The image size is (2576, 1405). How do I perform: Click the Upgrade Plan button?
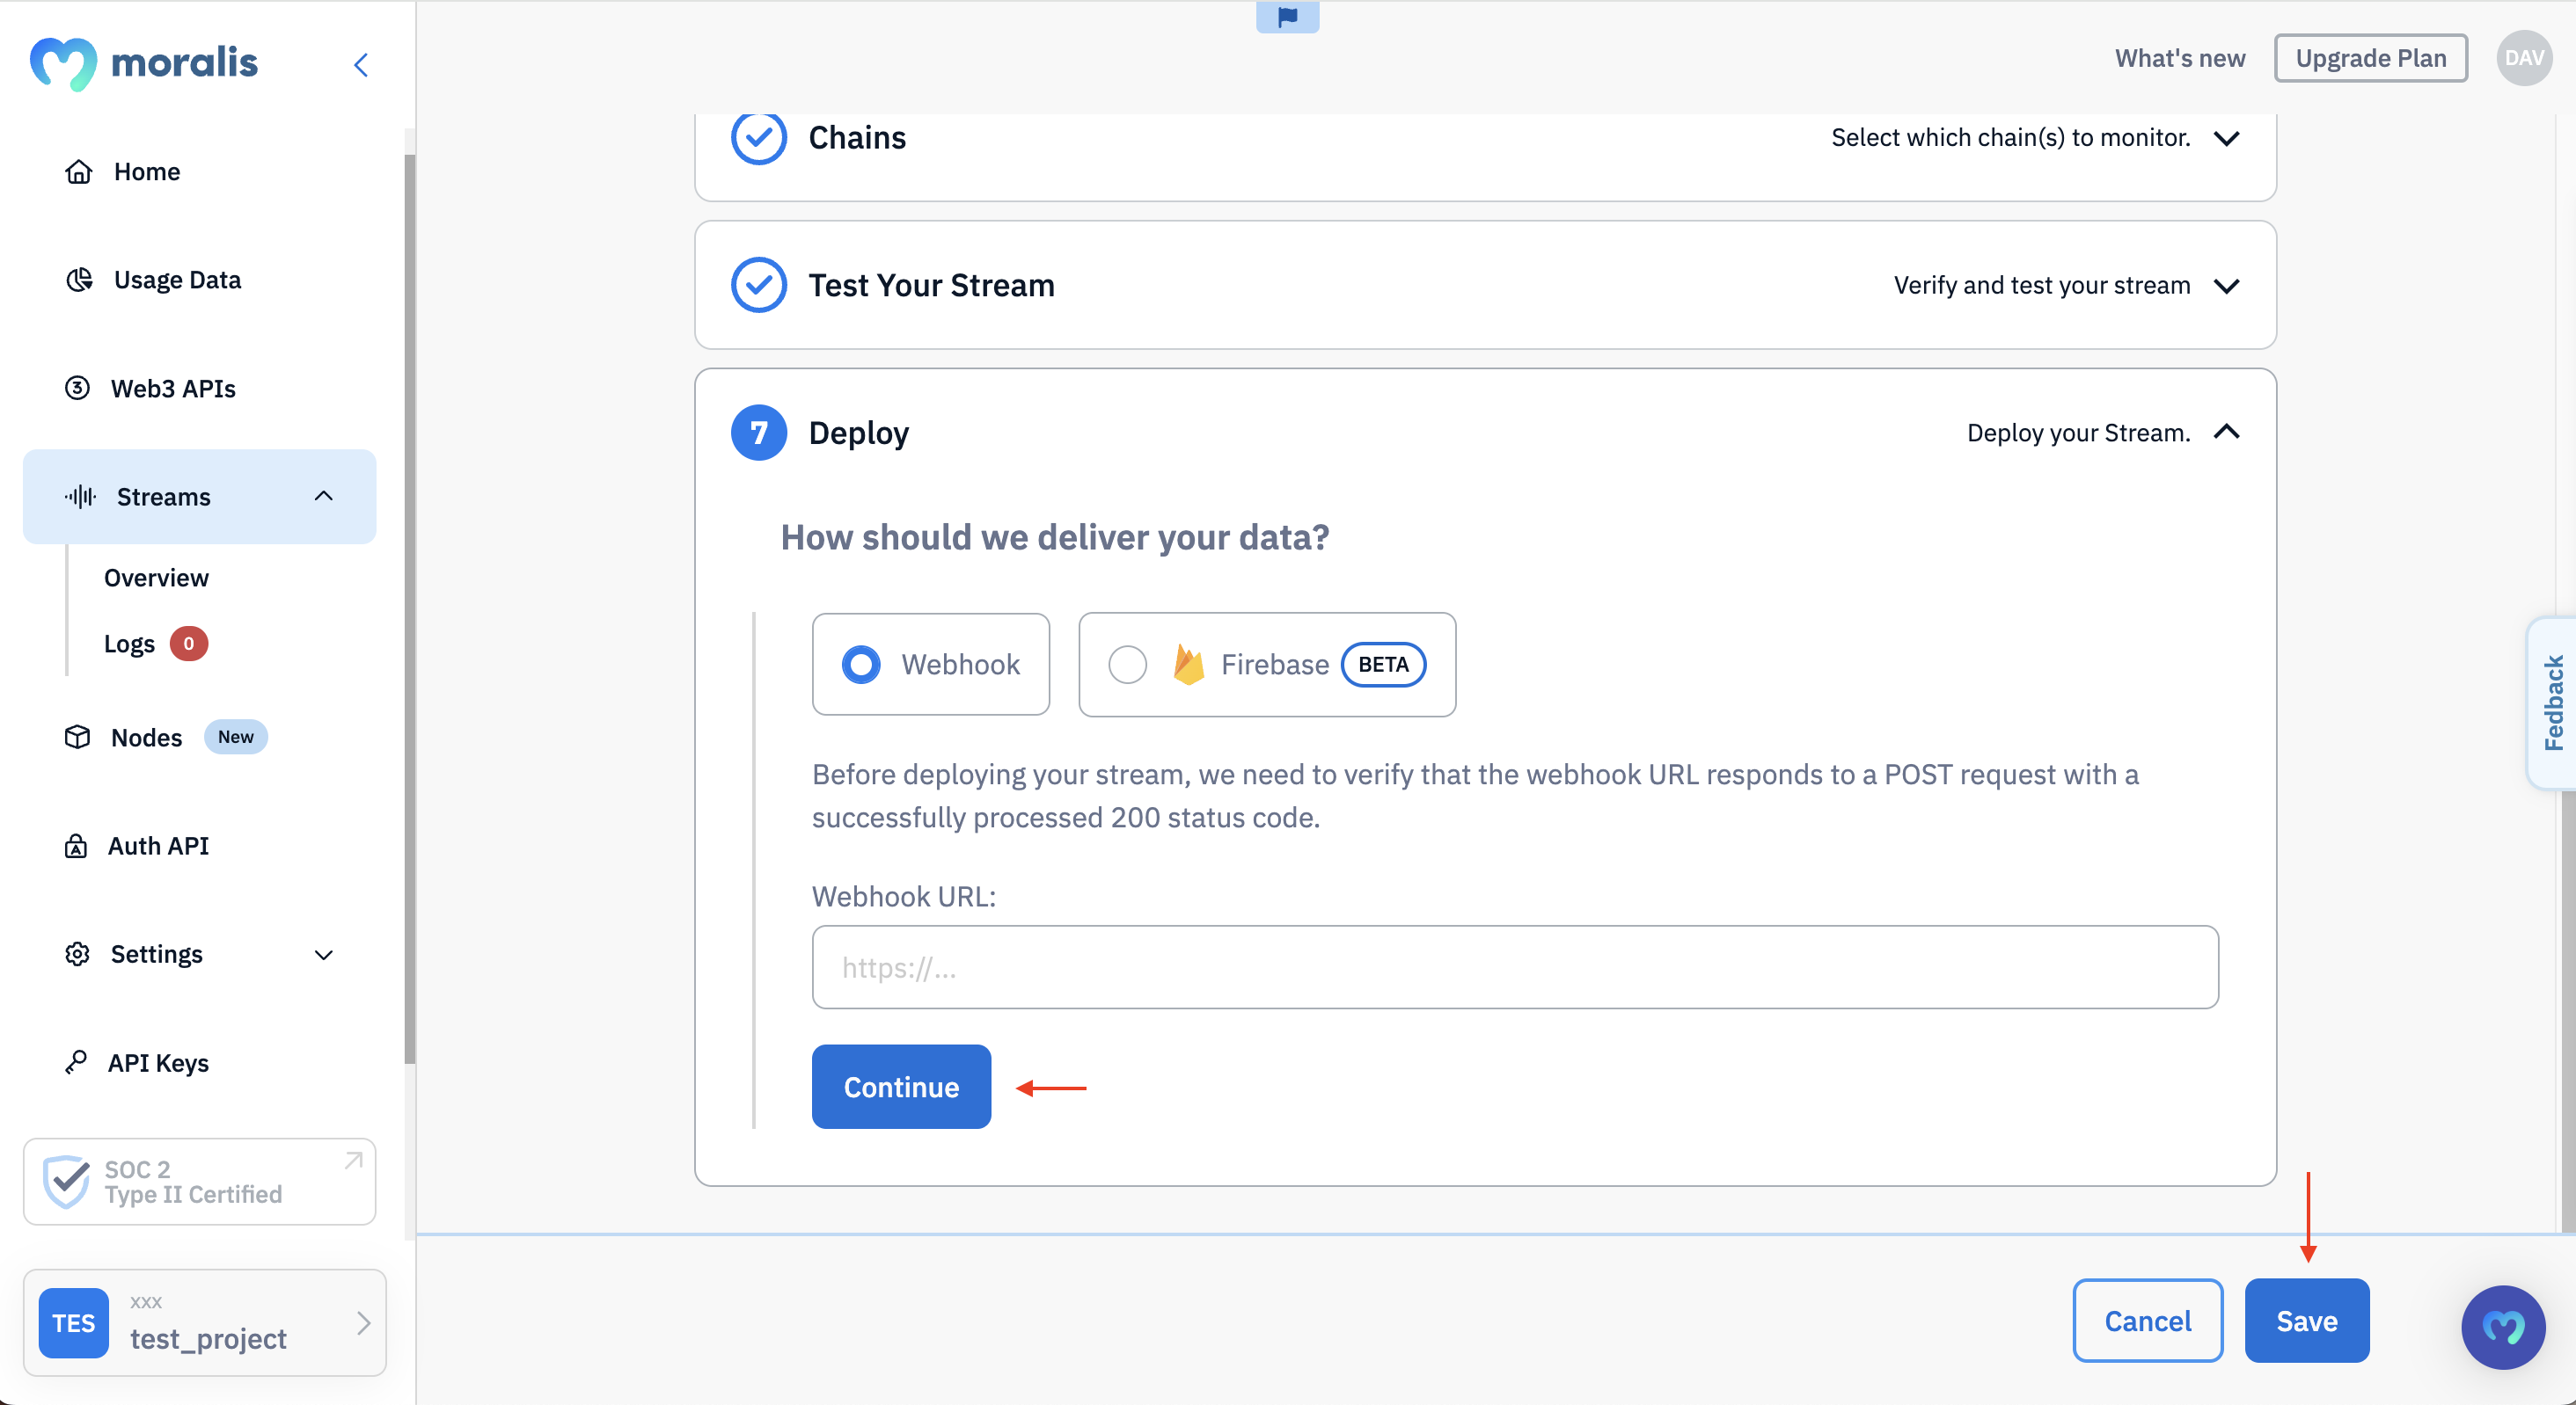click(x=2371, y=58)
